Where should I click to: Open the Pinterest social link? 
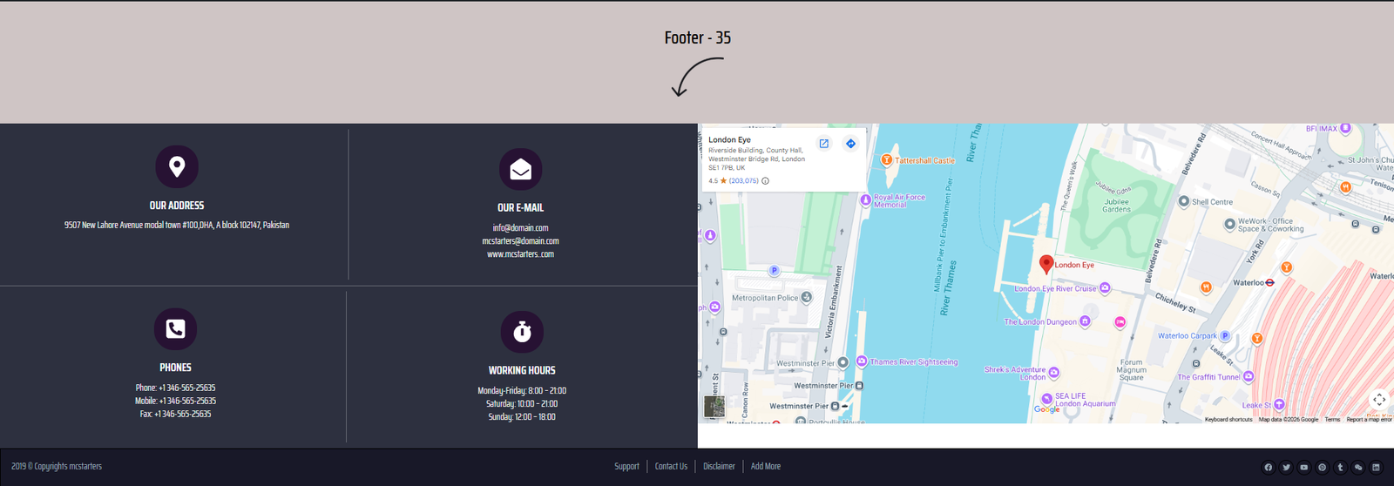tap(1322, 468)
